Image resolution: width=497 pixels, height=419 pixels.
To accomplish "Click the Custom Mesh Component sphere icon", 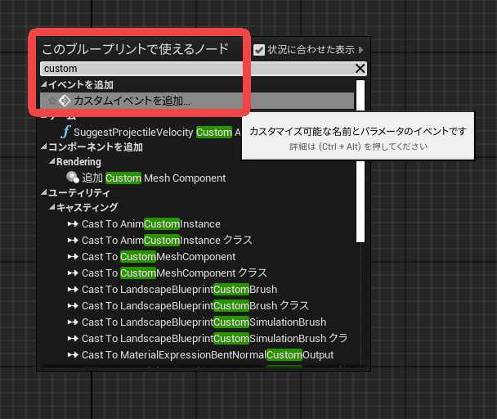I will coord(72,178).
